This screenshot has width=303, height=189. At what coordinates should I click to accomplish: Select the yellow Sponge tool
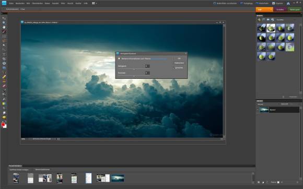click(x=4, y=117)
